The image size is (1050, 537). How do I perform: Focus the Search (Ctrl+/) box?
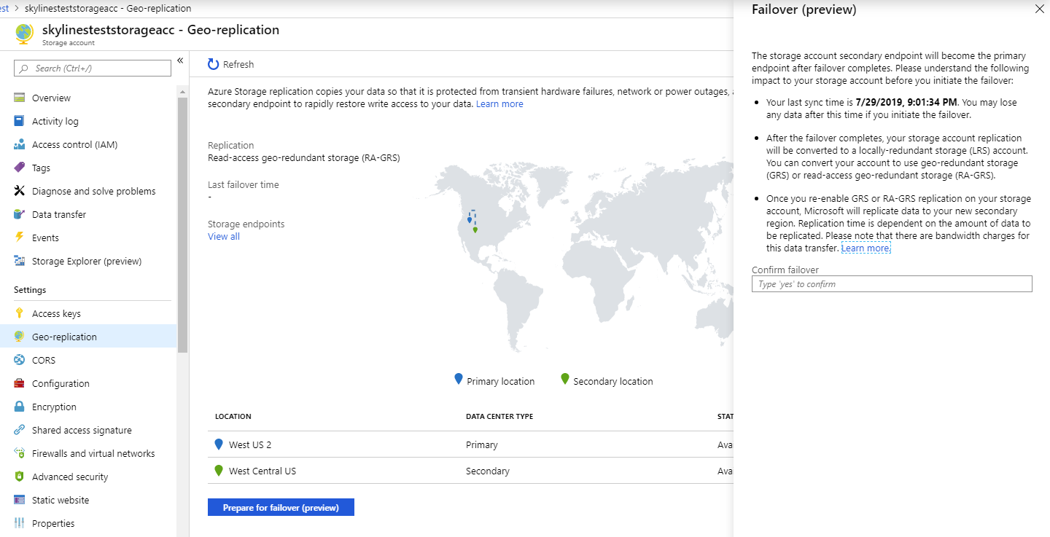coord(93,68)
